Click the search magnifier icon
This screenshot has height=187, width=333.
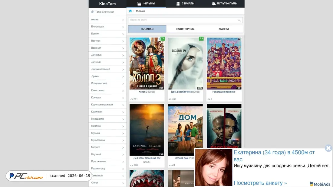click(239, 20)
